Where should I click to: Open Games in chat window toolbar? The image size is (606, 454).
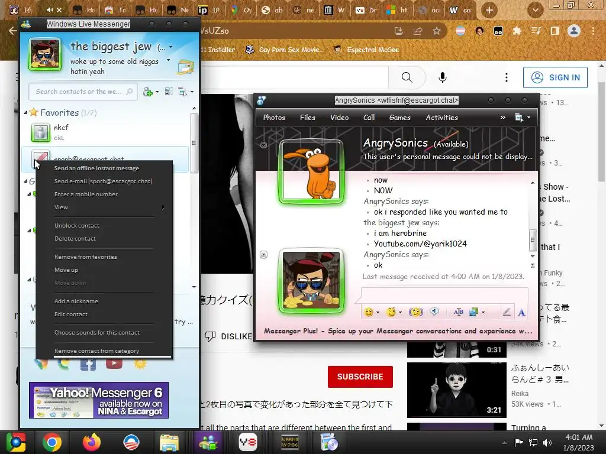point(399,118)
